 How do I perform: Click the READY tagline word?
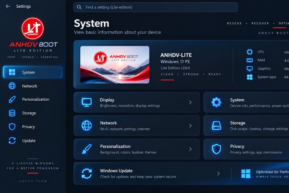pos(215,74)
